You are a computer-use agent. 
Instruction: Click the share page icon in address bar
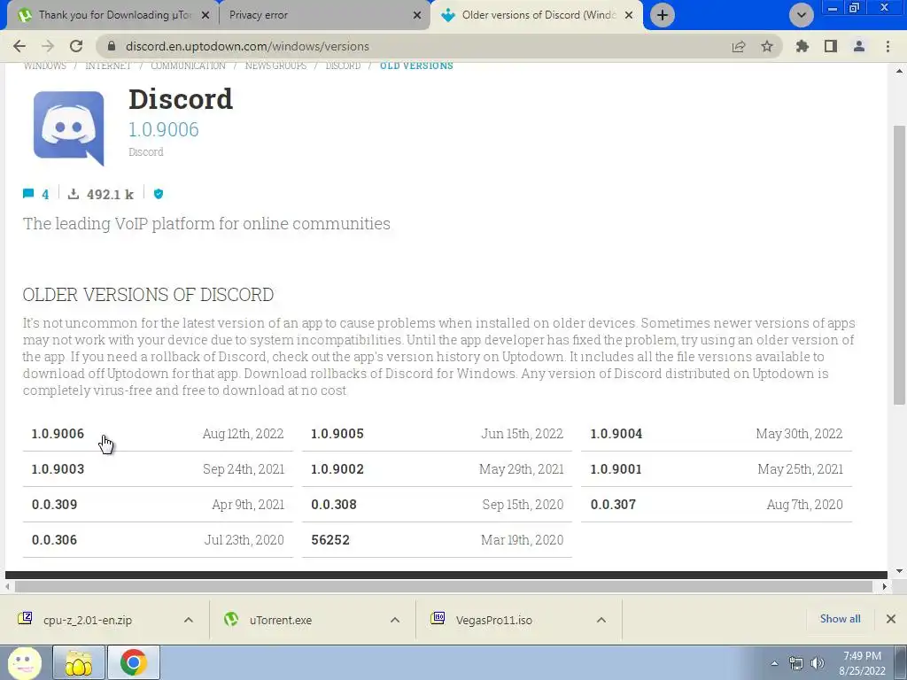(x=739, y=46)
